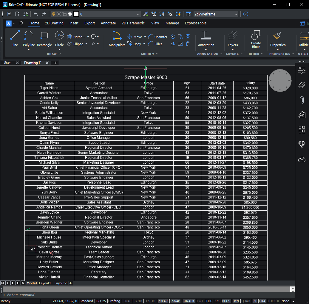Viewport: 309px width, 304px height.
Task: Click the Redo arrow
Action: (44, 14)
